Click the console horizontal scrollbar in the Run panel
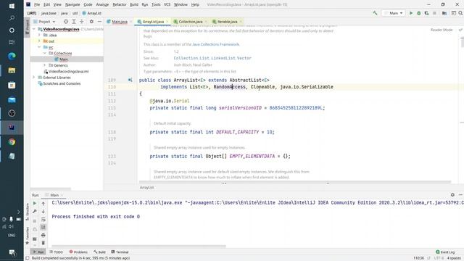 pyautogui.click(x=138, y=246)
